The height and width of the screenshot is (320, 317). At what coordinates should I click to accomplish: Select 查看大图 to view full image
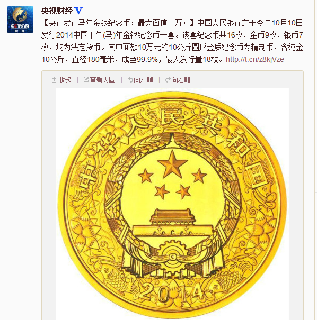click(102, 80)
